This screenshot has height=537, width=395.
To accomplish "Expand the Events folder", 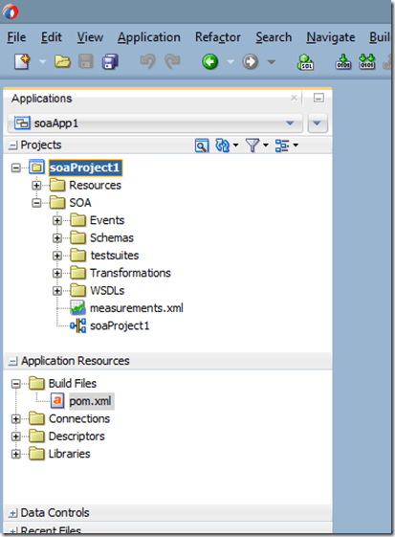I will (x=57, y=220).
